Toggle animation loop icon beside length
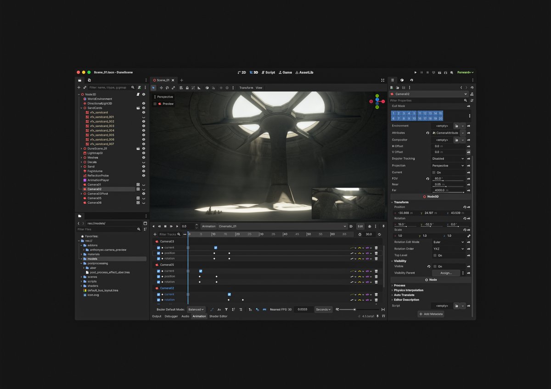 tap(379, 234)
